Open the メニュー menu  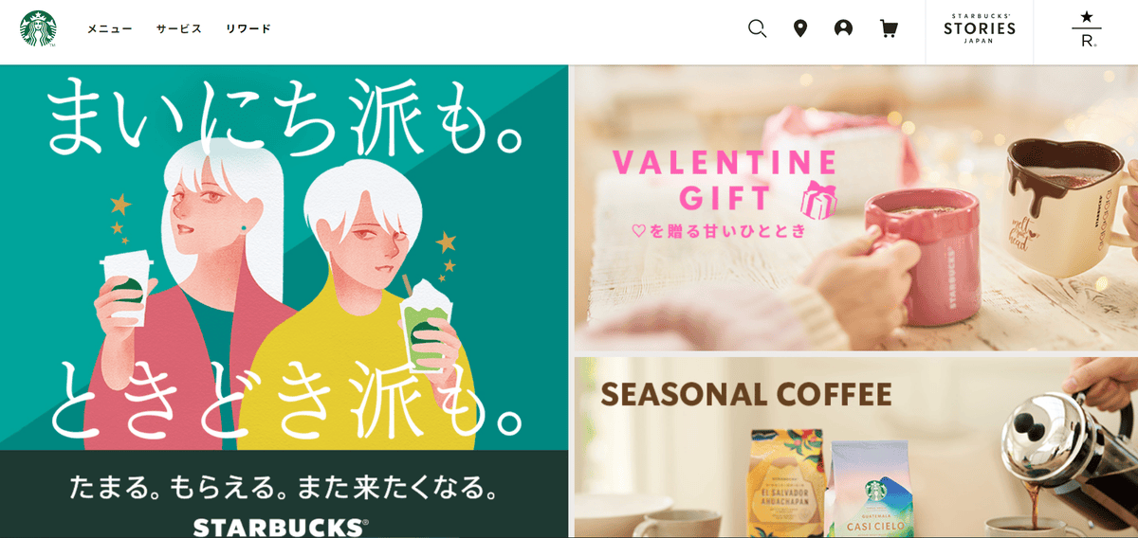110,28
